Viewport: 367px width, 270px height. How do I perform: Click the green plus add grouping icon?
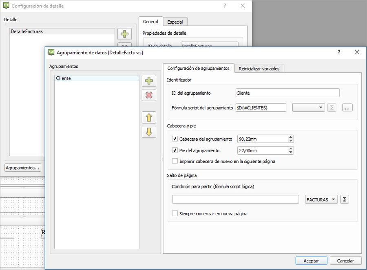click(149, 81)
